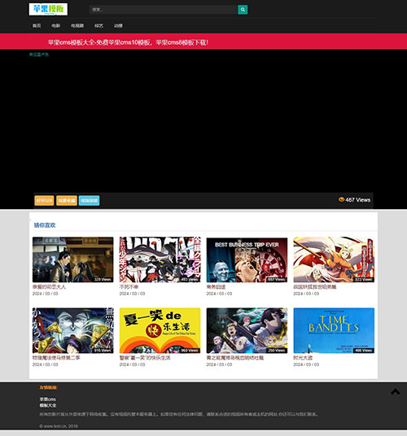Viewport: 407px width, 436px height.
Task: Go to the 动漫 category
Action: pos(118,25)
